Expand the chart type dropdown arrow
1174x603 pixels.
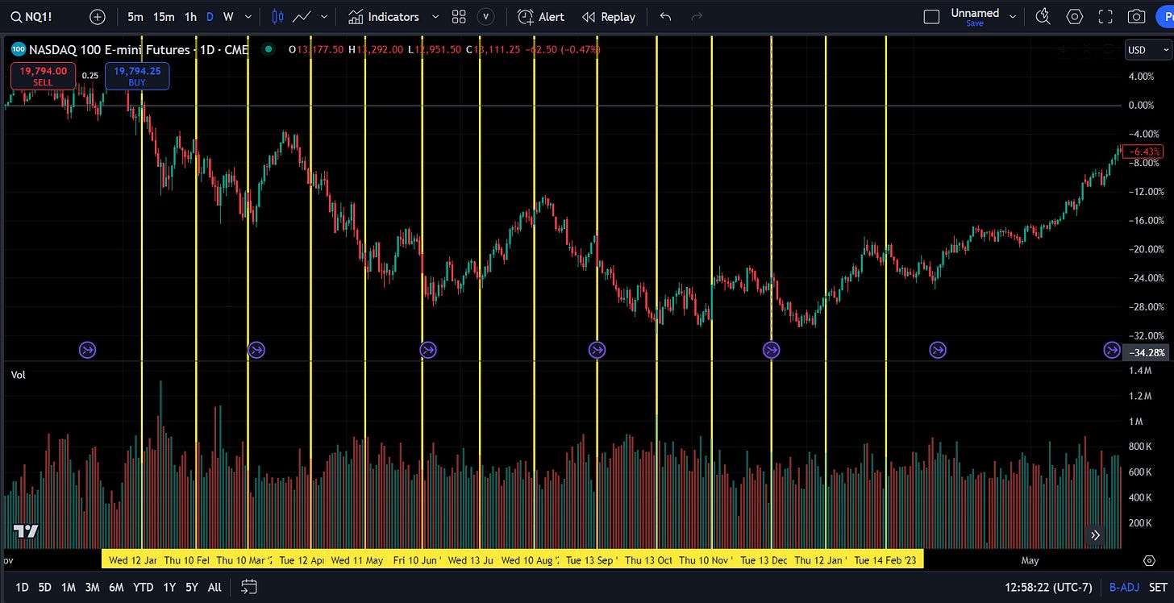click(325, 16)
